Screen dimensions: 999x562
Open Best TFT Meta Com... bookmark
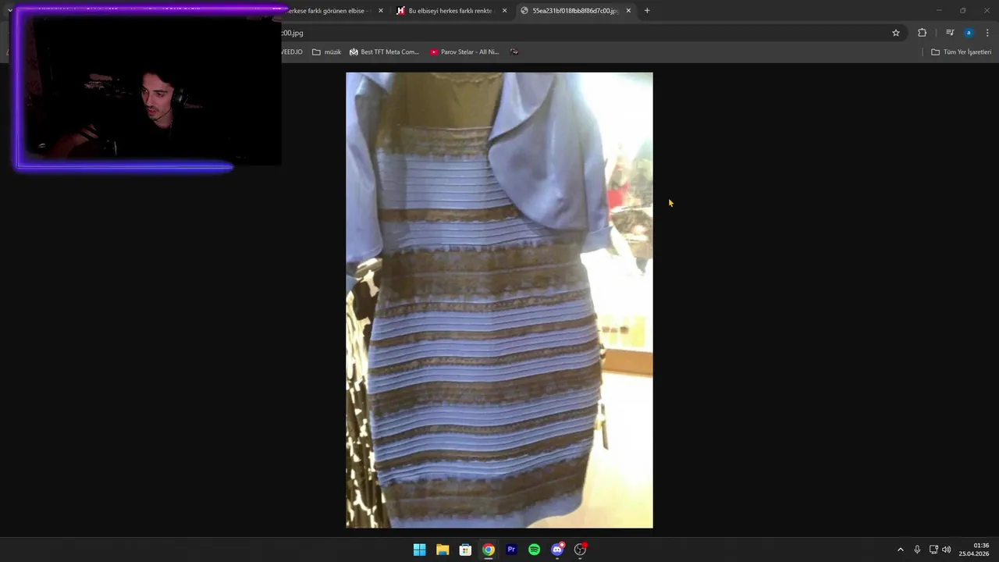[384, 52]
